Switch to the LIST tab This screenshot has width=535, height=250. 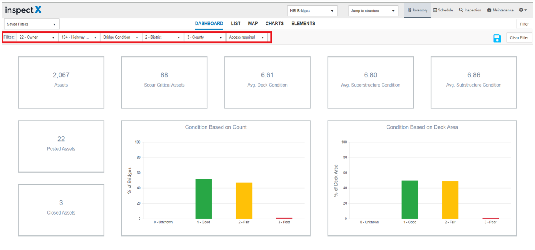(x=236, y=24)
